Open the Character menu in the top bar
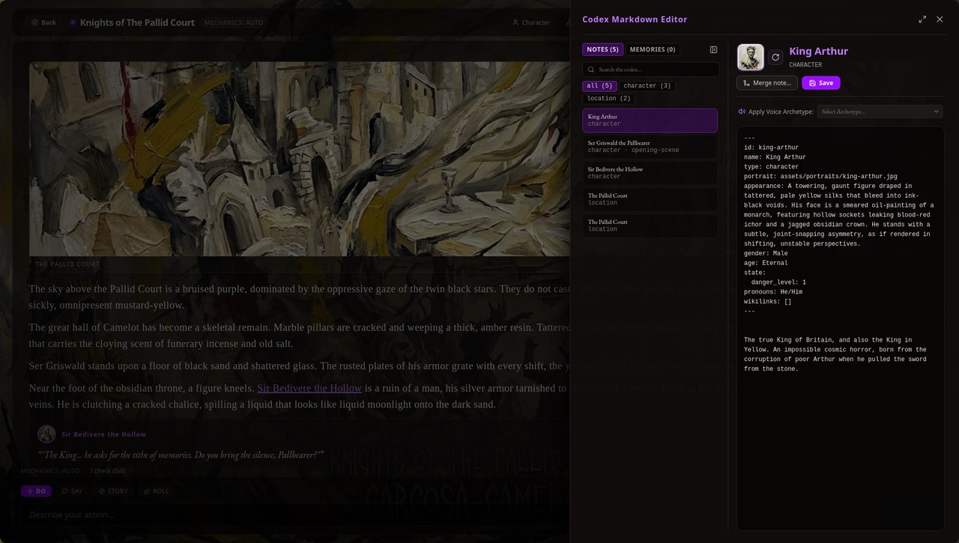 (x=531, y=22)
